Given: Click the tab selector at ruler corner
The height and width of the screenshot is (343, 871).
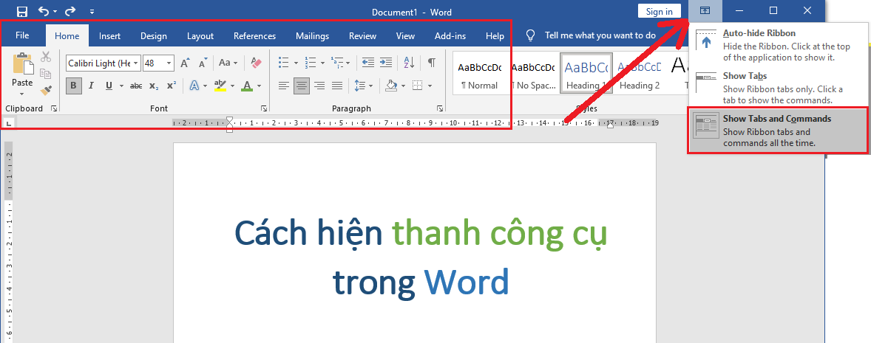Looking at the screenshot, I should [8, 124].
